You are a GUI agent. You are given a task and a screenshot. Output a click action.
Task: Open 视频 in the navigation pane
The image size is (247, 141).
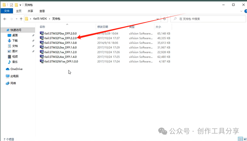(15, 57)
